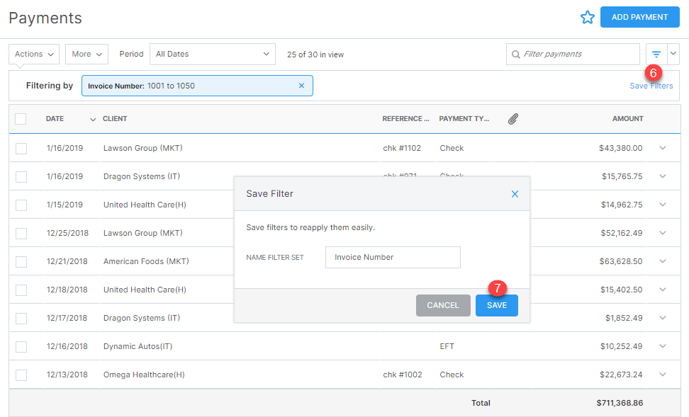Click EFT payment type cell
The width and height of the screenshot is (689, 417).
click(x=447, y=346)
